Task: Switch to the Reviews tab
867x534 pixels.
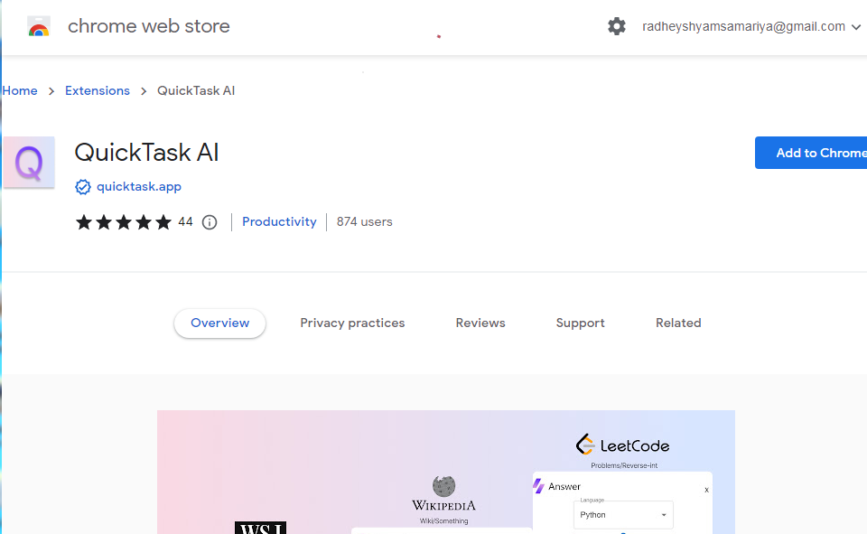Action: click(x=480, y=323)
